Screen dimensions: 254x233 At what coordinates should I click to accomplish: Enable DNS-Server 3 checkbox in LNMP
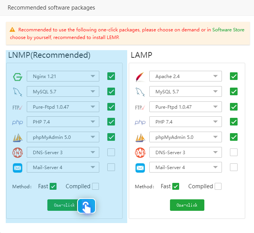point(111,152)
